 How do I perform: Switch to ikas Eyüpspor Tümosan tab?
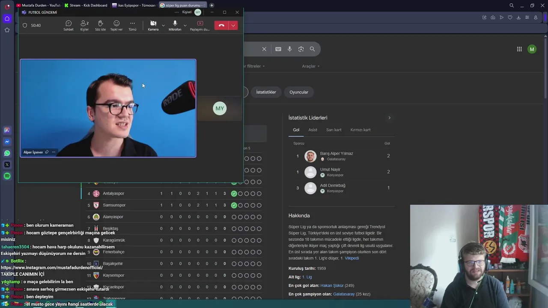[x=134, y=5]
